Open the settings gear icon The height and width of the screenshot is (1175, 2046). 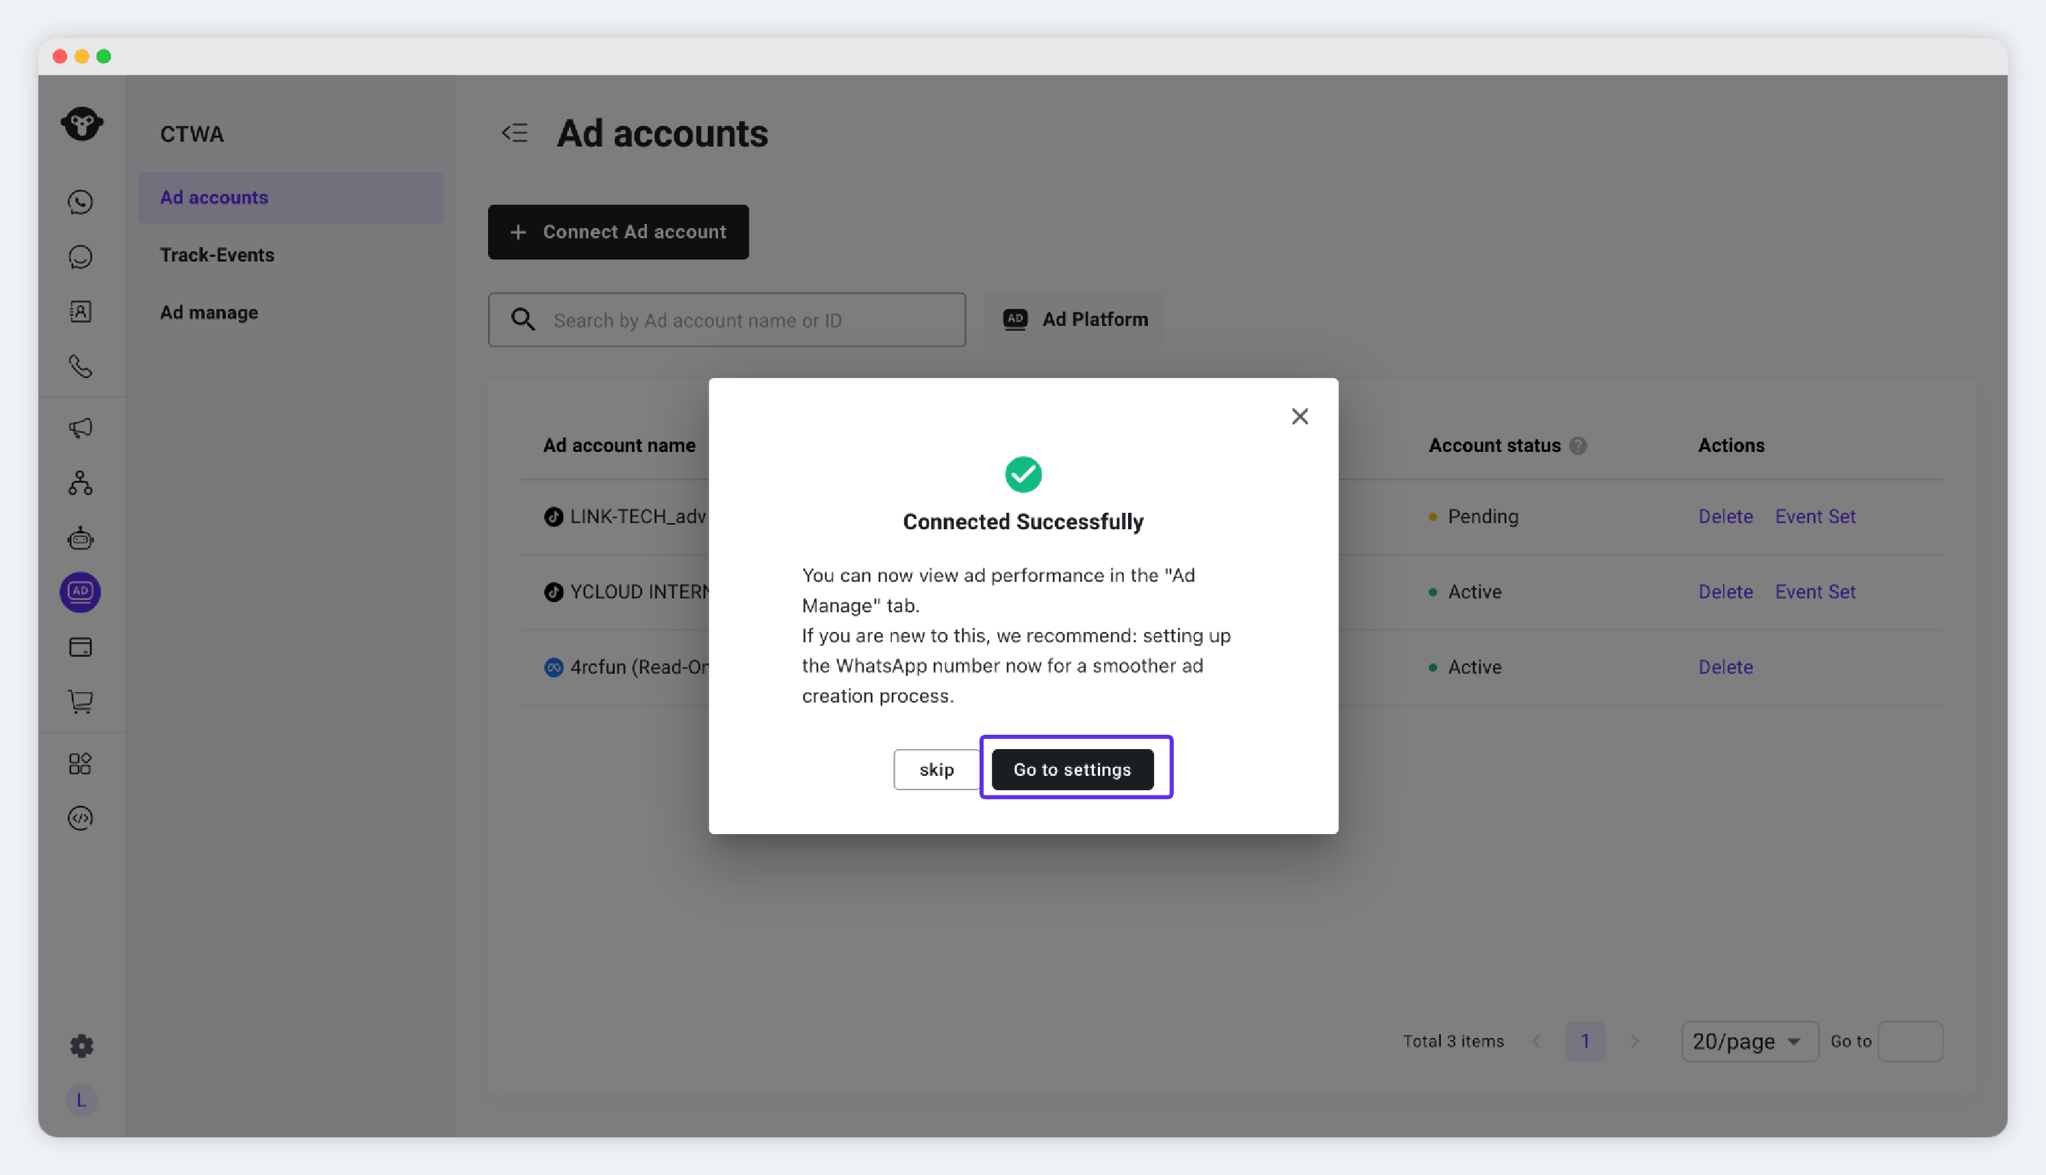tap(81, 1046)
